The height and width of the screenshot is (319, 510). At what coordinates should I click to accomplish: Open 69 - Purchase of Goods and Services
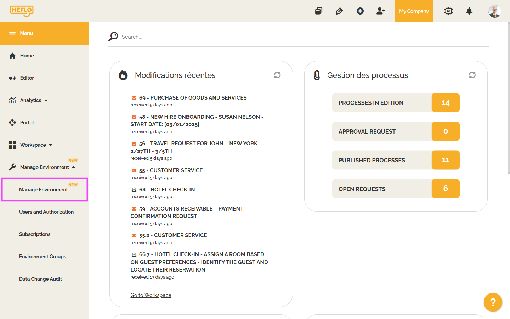coord(193,98)
